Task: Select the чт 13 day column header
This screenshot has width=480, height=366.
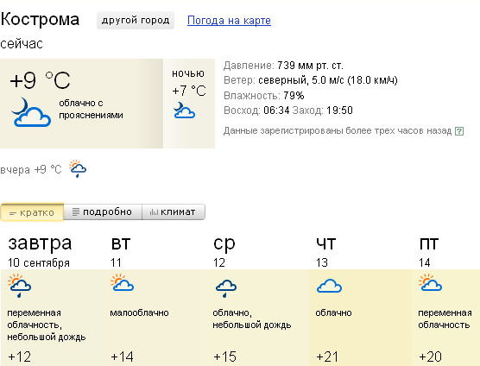Action: (326, 252)
